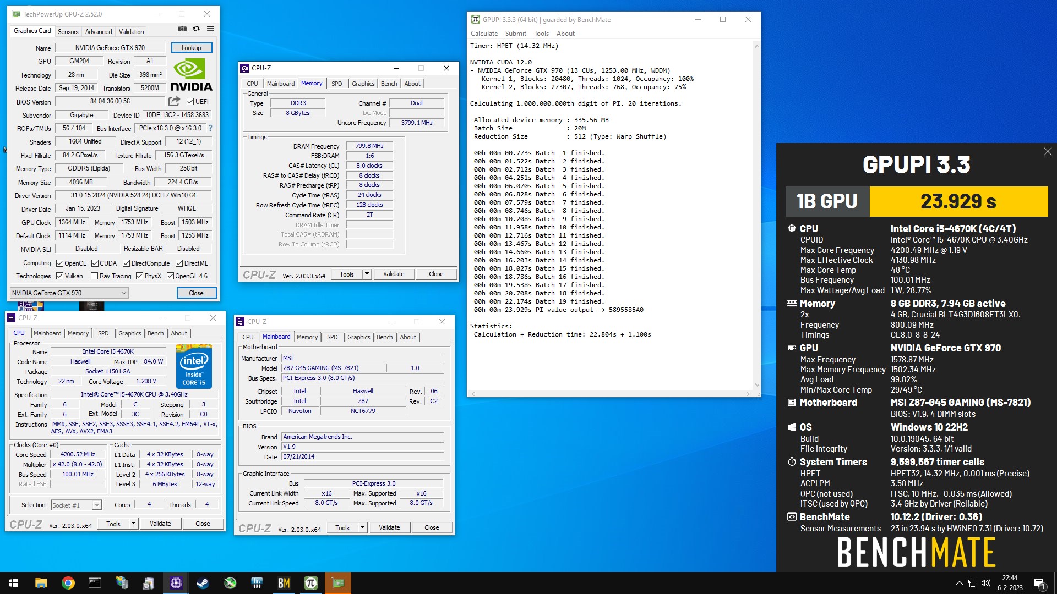The image size is (1057, 594).
Task: Click the Intel Core i5 logo
Action: coord(194,366)
